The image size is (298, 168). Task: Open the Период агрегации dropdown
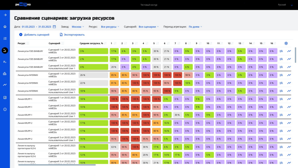(195, 27)
